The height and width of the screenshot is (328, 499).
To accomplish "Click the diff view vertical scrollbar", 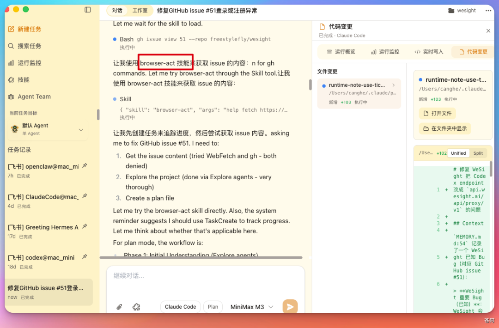I will (x=491, y=169).
